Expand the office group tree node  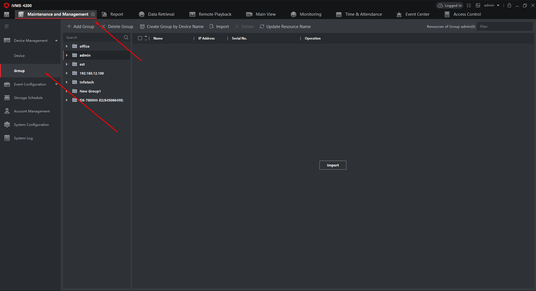67,46
